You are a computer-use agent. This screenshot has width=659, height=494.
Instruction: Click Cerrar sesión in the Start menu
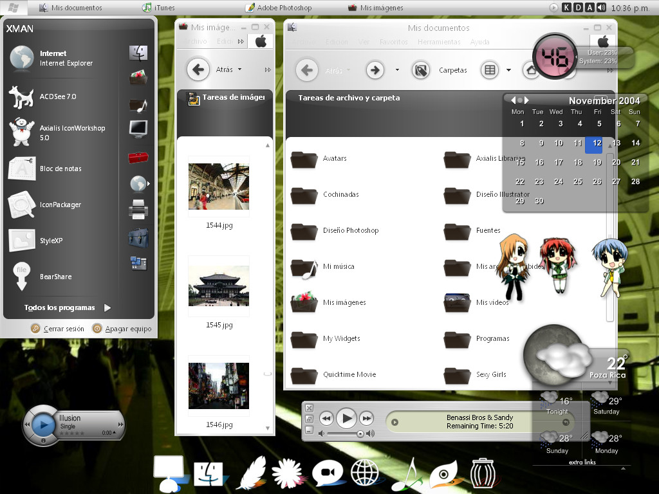(57, 329)
